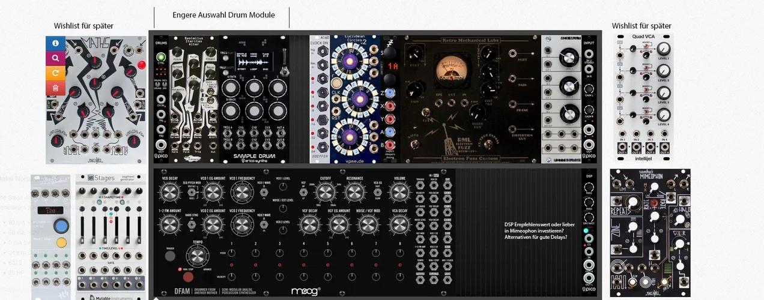
Task: Select the Intellijel Quad VCA module
Action: click(x=643, y=97)
